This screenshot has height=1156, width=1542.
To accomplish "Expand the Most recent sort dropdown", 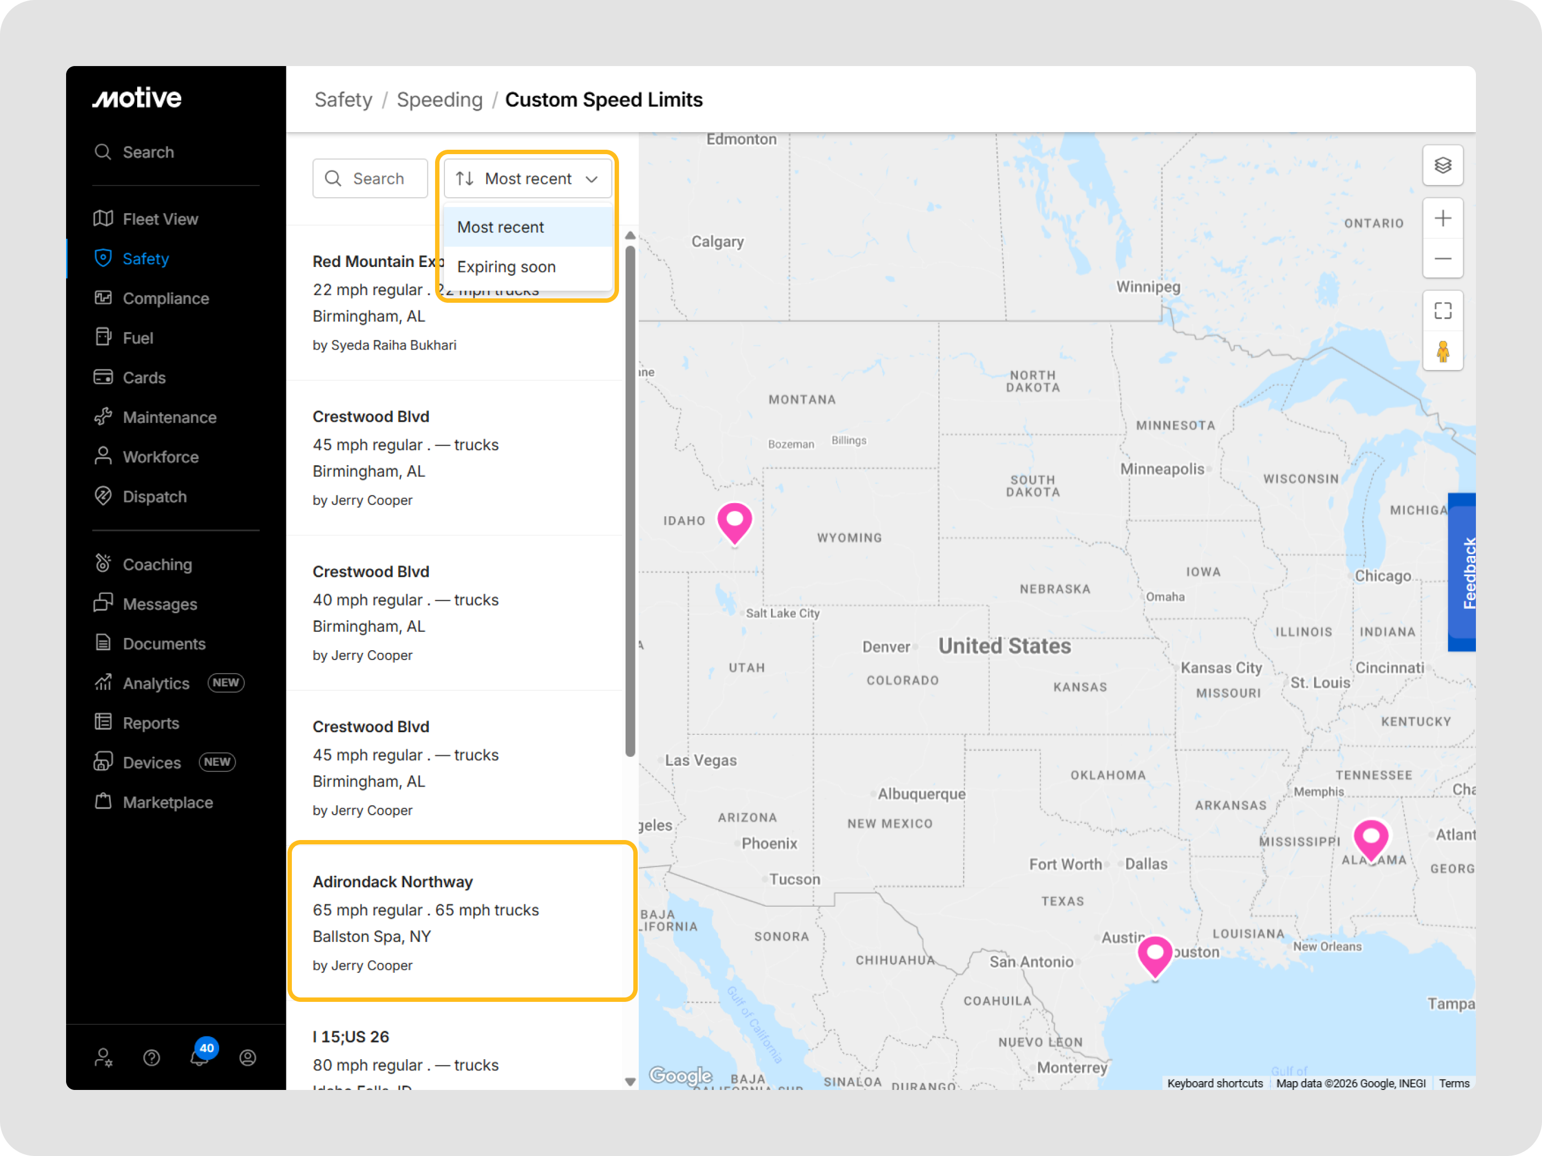I will (x=528, y=179).
